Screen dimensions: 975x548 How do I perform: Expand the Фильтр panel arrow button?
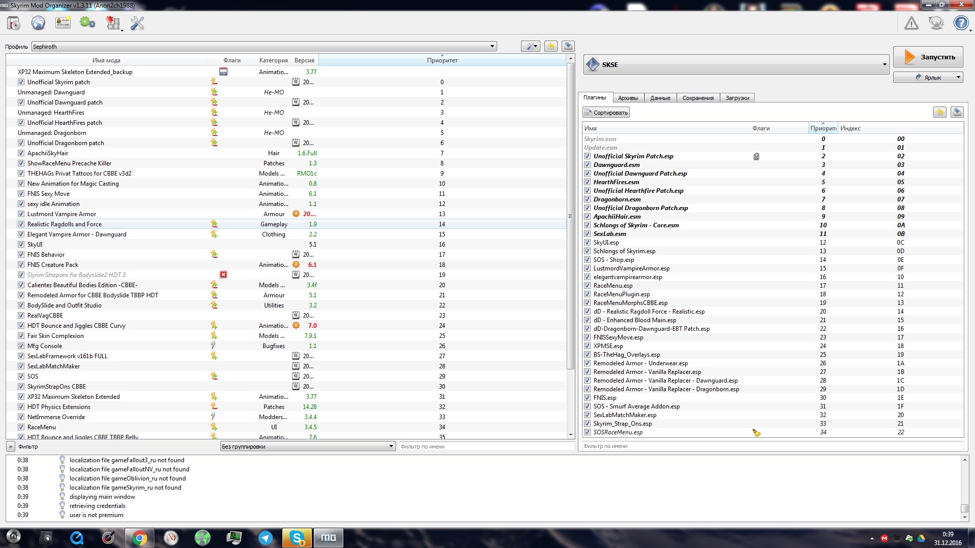(x=10, y=447)
